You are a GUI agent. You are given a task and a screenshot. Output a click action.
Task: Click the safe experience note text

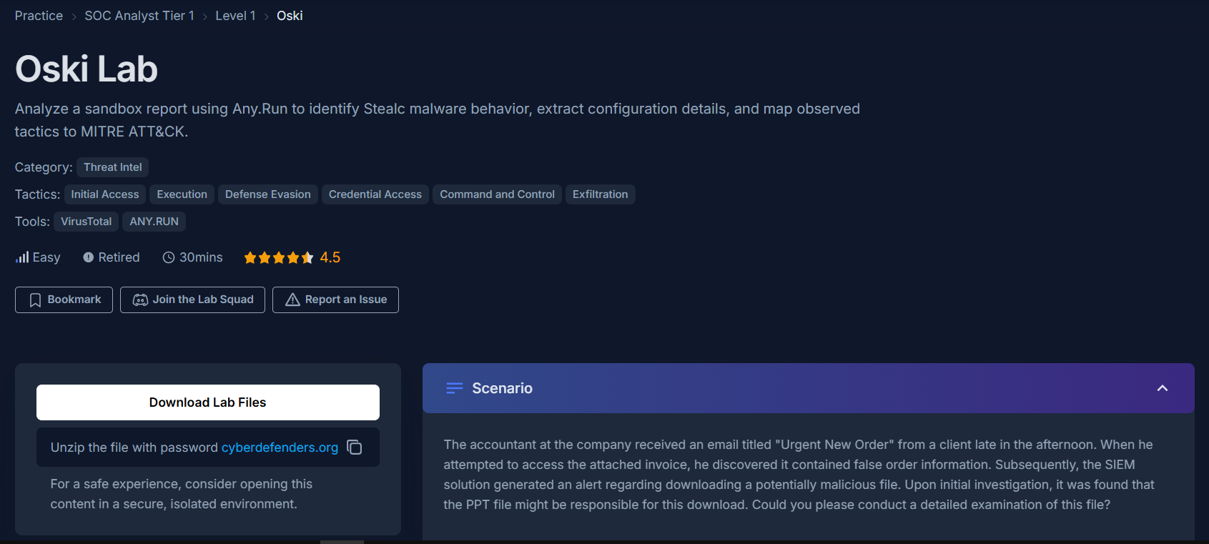click(182, 494)
